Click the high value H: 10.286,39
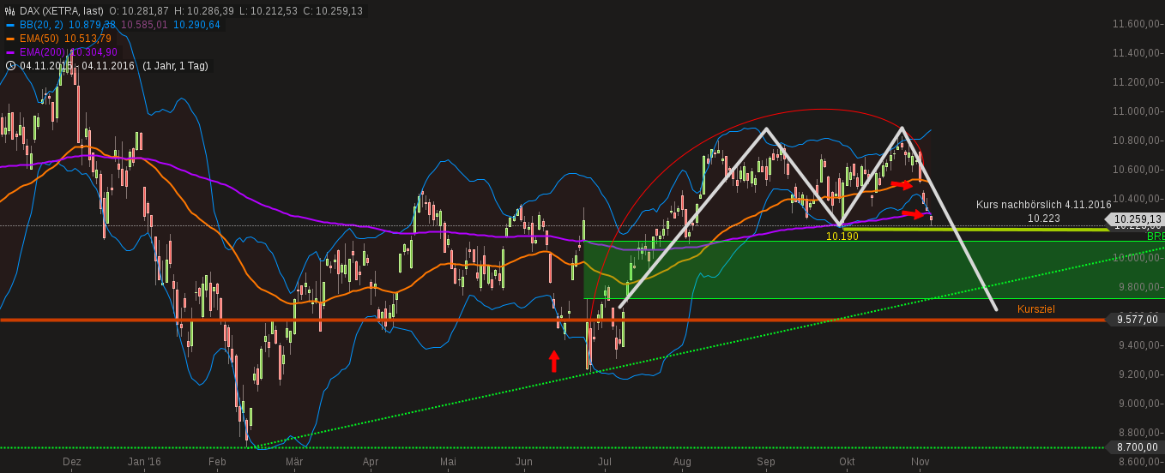1165x473 pixels. coord(206,11)
